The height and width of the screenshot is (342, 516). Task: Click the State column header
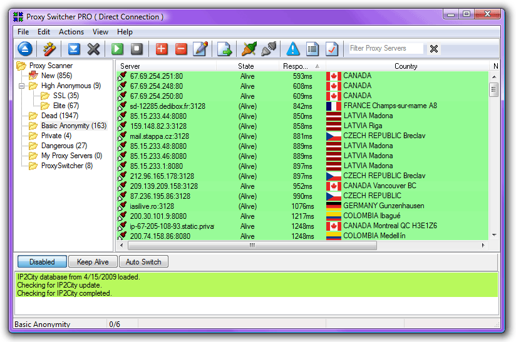(247, 66)
